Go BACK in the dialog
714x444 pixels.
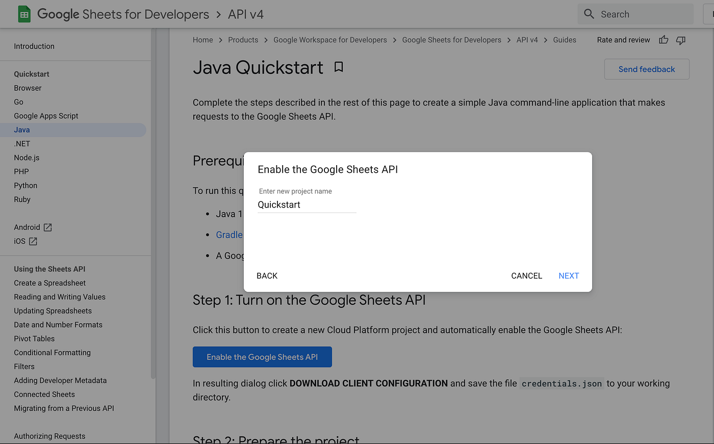267,276
